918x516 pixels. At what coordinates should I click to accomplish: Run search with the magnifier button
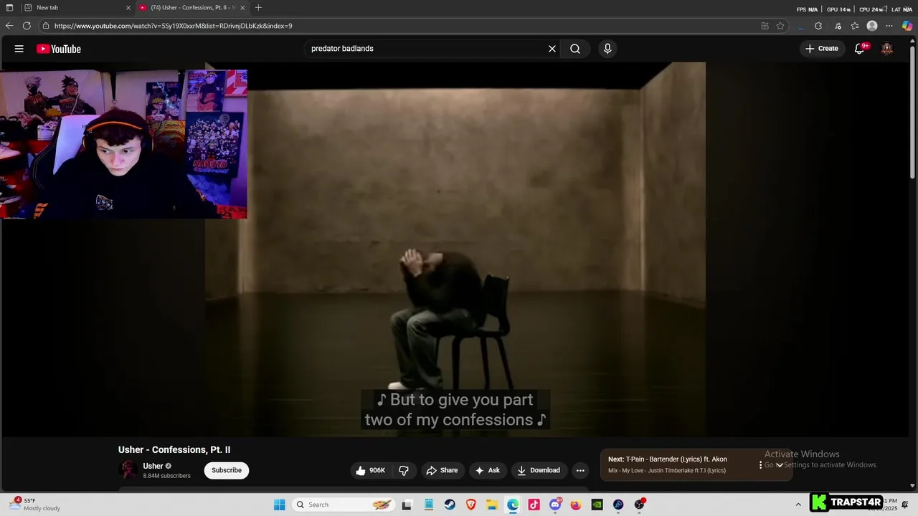point(575,49)
